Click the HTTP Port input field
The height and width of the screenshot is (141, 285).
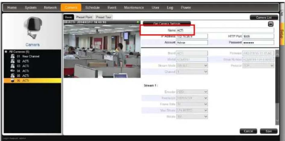[258, 36]
